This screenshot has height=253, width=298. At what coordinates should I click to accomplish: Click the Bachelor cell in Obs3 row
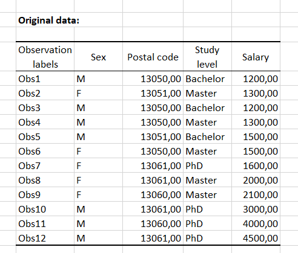click(207, 107)
